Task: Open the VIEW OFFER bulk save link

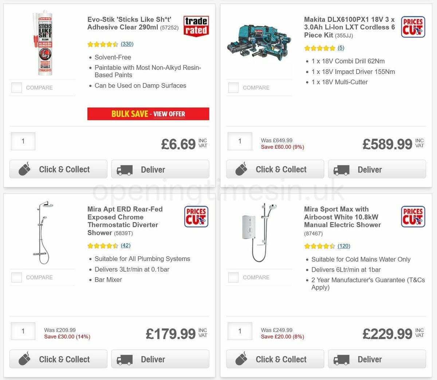Action: (x=169, y=114)
